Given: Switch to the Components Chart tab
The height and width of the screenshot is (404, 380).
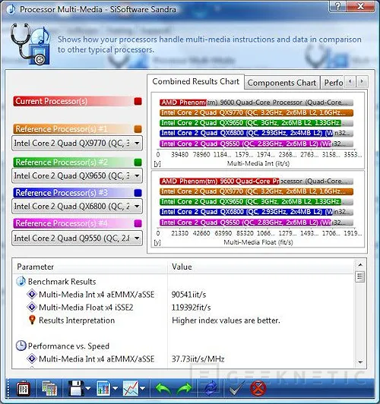Looking at the screenshot, I should pos(282,83).
